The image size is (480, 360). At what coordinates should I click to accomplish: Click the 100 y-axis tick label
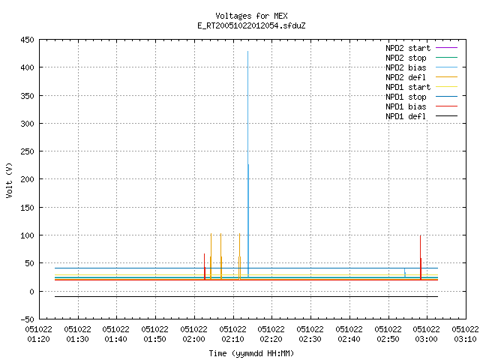click(x=27, y=235)
